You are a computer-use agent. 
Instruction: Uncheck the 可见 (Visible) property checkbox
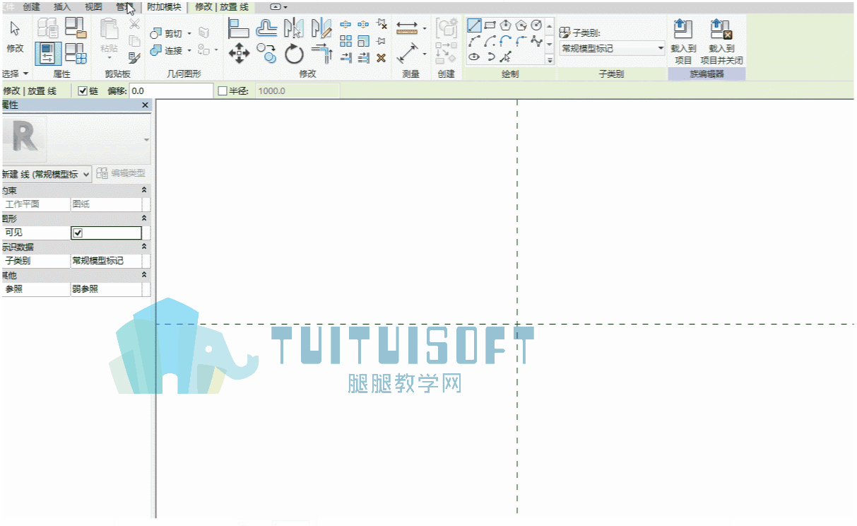click(x=78, y=233)
